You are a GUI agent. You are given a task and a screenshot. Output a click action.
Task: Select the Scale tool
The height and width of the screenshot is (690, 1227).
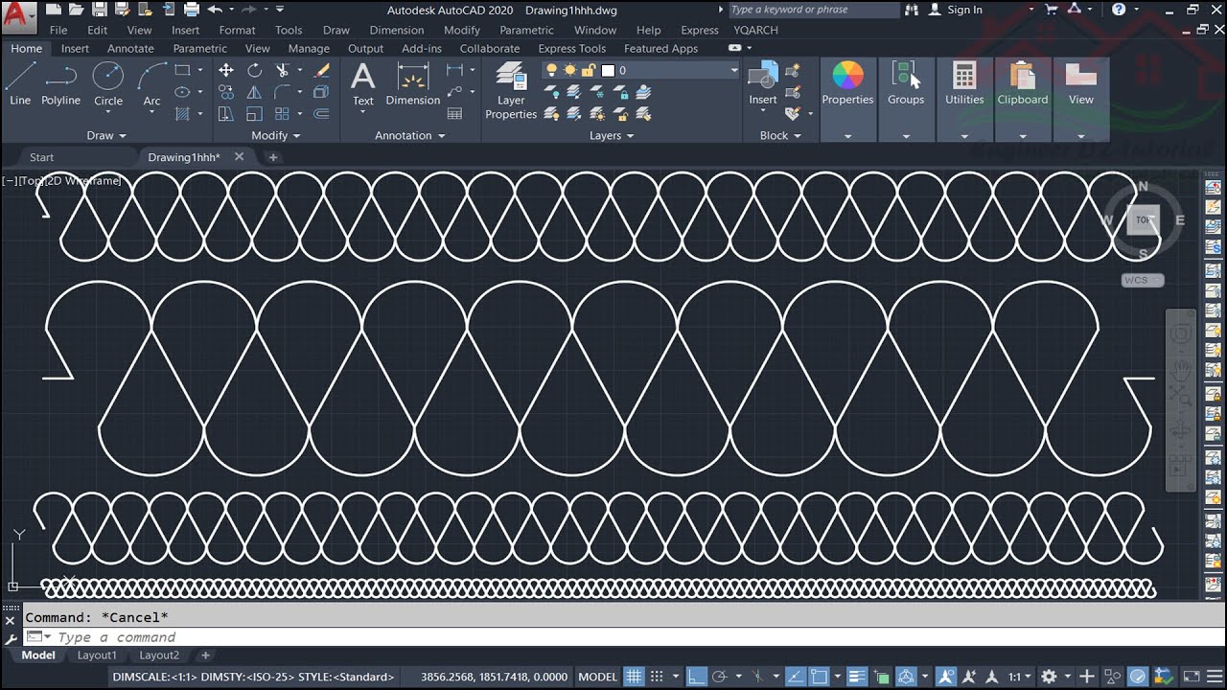254,114
